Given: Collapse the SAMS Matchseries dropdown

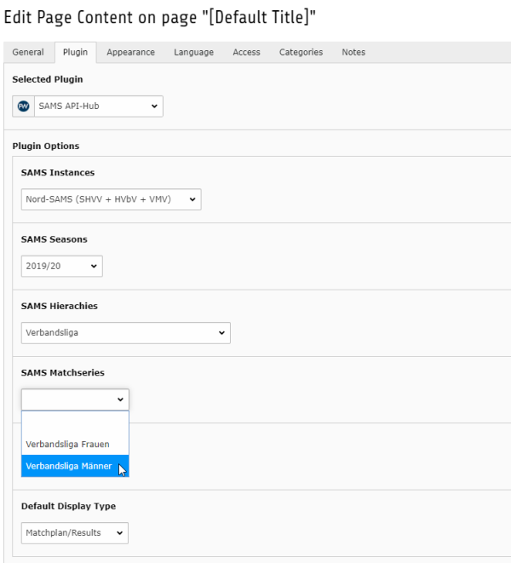Looking at the screenshot, I should (75, 399).
